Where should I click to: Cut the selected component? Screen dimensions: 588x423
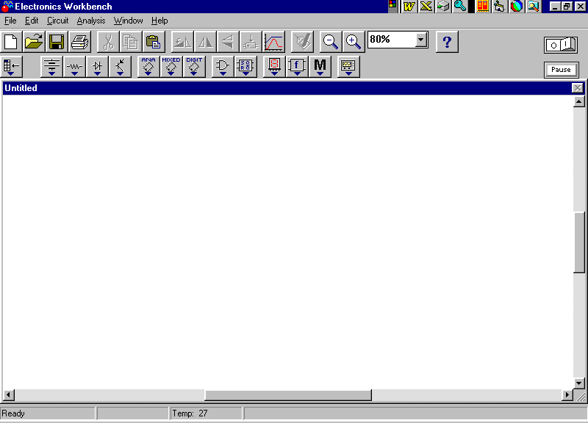coord(108,42)
